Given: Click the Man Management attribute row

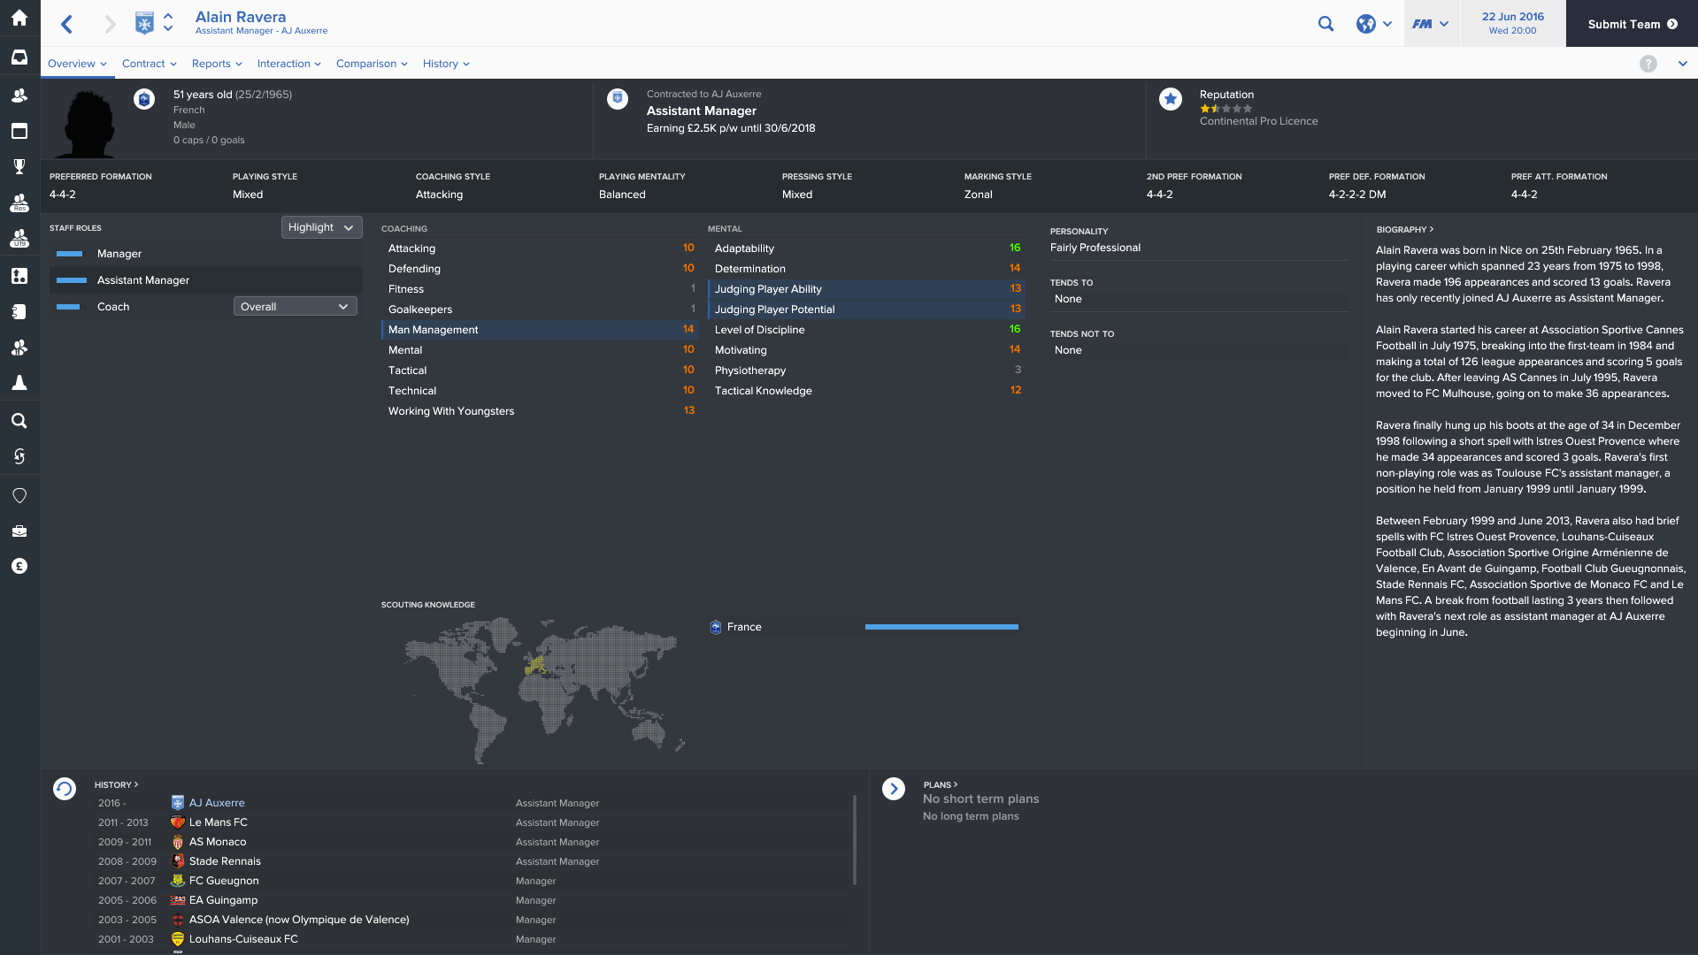Looking at the screenshot, I should [540, 330].
